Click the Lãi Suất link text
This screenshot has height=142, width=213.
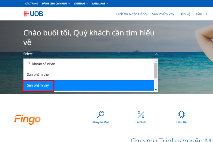(x=141, y=122)
